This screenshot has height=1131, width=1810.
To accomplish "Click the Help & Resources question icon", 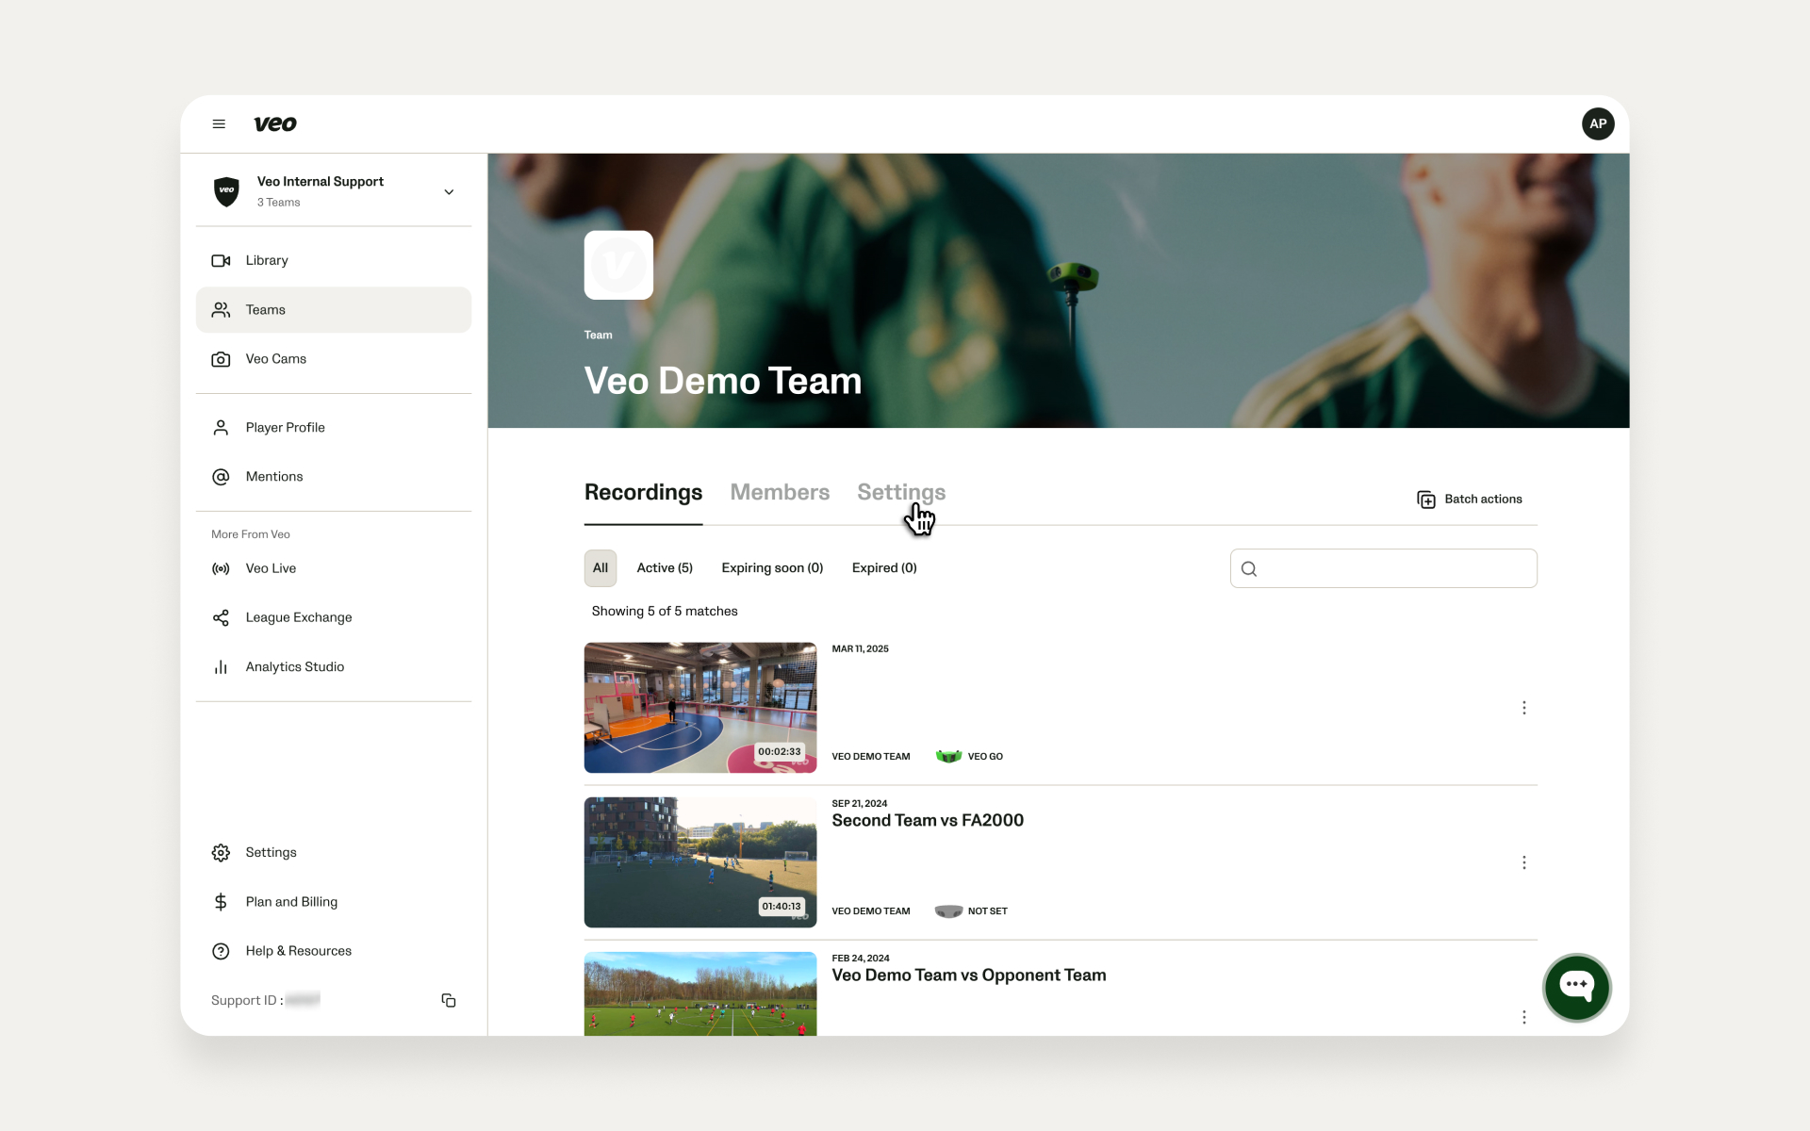I will tap(221, 951).
